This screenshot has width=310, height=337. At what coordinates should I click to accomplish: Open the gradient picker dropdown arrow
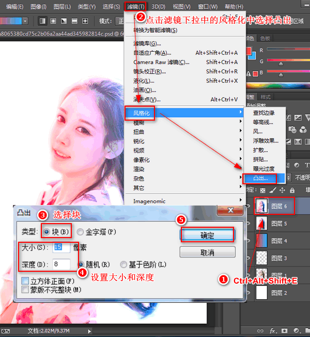coord(25,21)
